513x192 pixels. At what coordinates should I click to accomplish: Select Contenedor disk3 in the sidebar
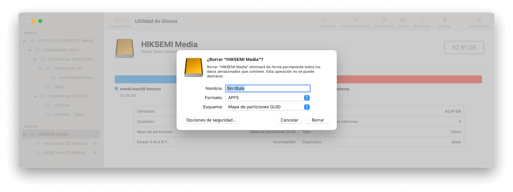[61, 50]
